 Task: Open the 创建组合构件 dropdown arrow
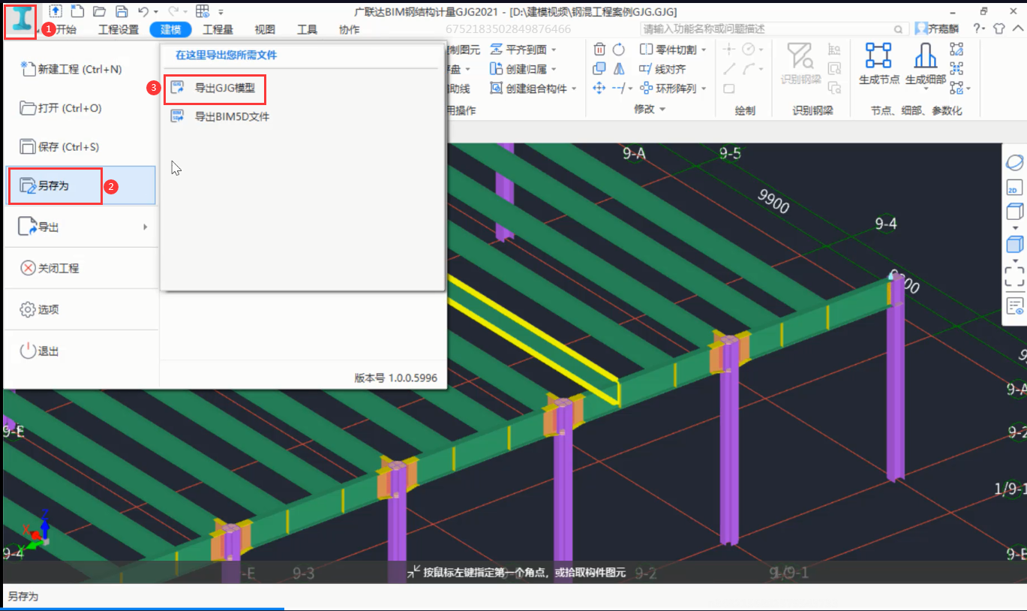[x=574, y=89]
